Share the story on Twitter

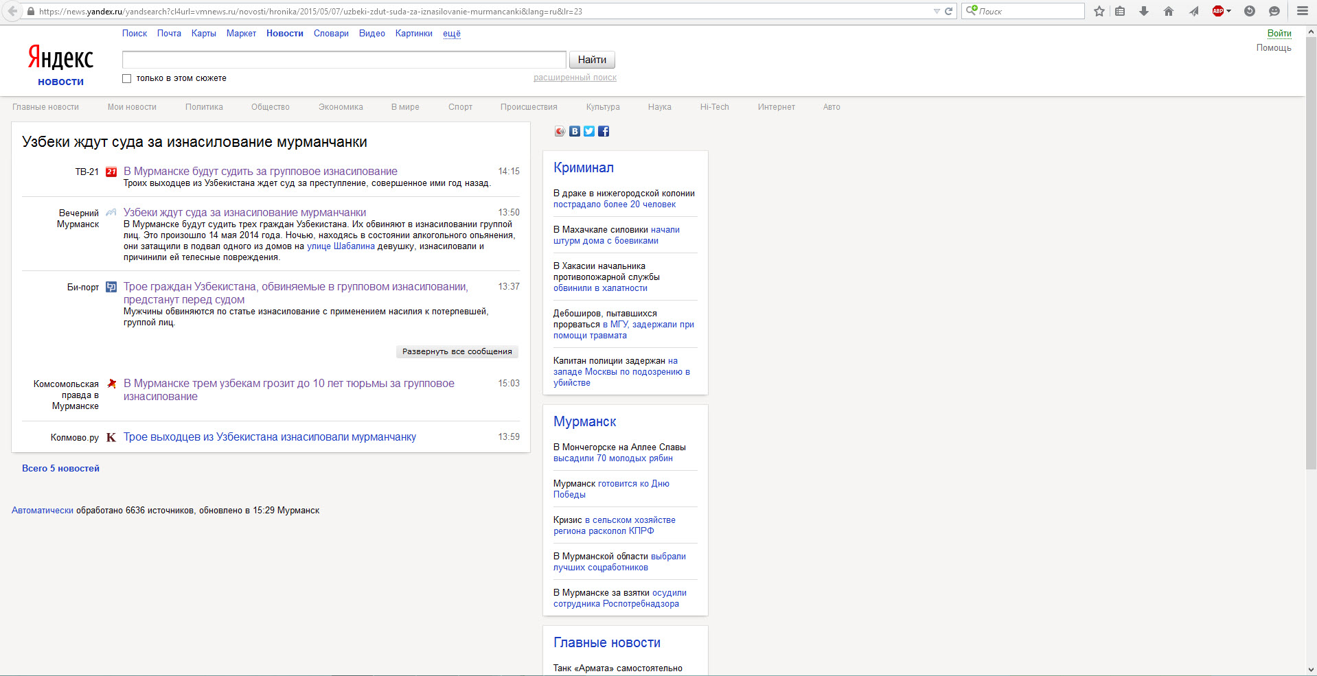[589, 131]
